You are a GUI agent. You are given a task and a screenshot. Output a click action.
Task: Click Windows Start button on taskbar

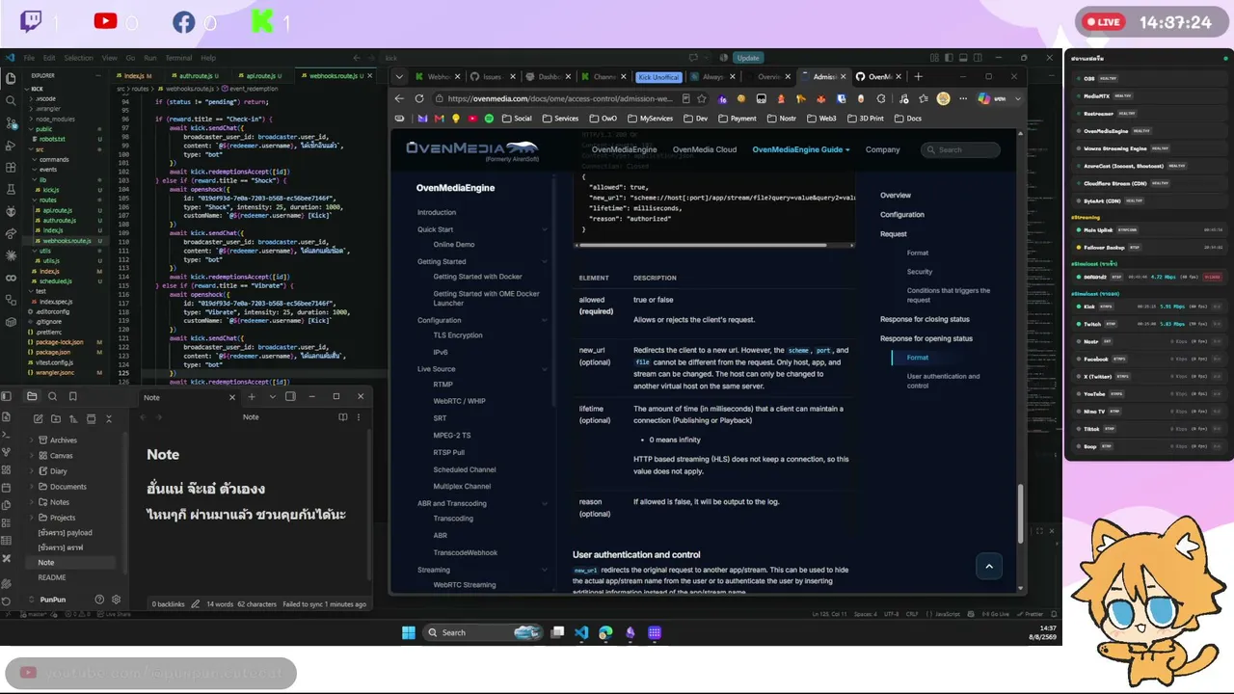tap(409, 632)
